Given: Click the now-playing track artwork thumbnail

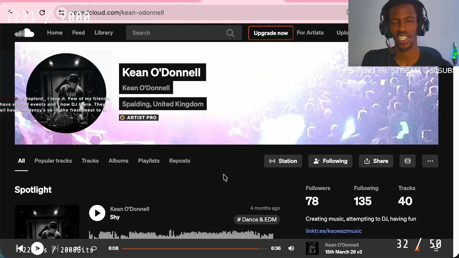Looking at the screenshot, I should coord(312,248).
